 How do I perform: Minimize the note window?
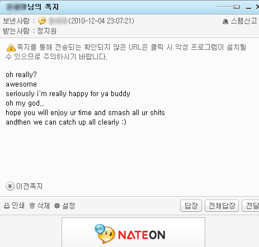click(x=248, y=8)
